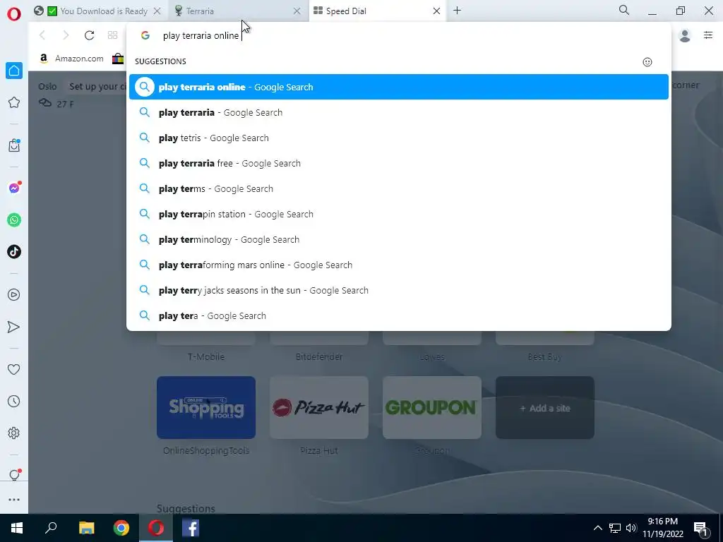Image resolution: width=723 pixels, height=542 pixels.
Task: Close the Speed Dial tab
Action: (x=436, y=11)
